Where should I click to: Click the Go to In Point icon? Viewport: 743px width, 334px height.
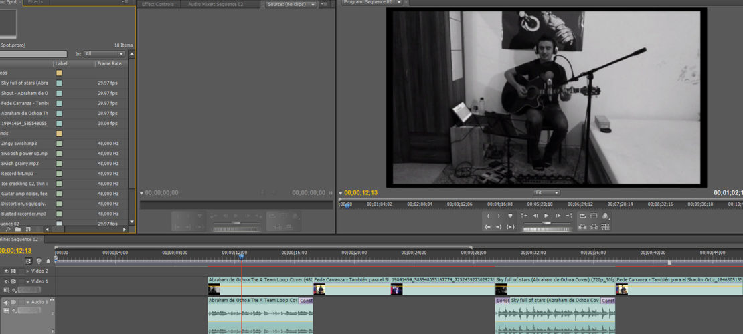click(488, 227)
